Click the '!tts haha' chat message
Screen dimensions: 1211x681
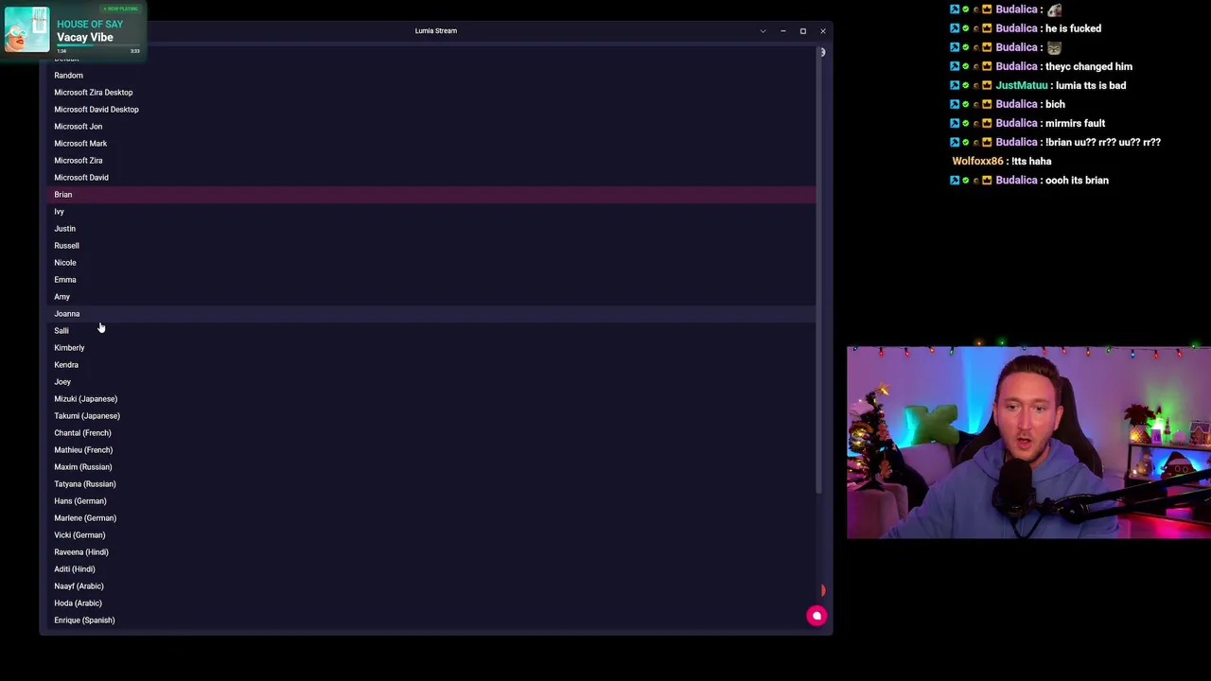[1031, 161]
